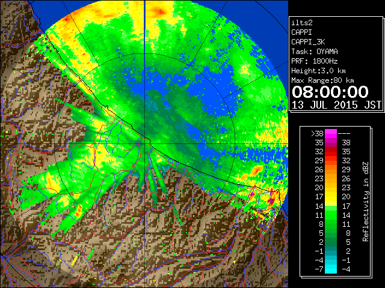Click the 'Max Range:80 km' text
385x288 pixels.
[322, 80]
